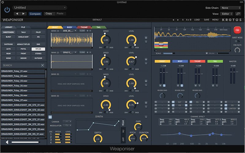Click the SYNTH section solo S icon

pos(146,117)
